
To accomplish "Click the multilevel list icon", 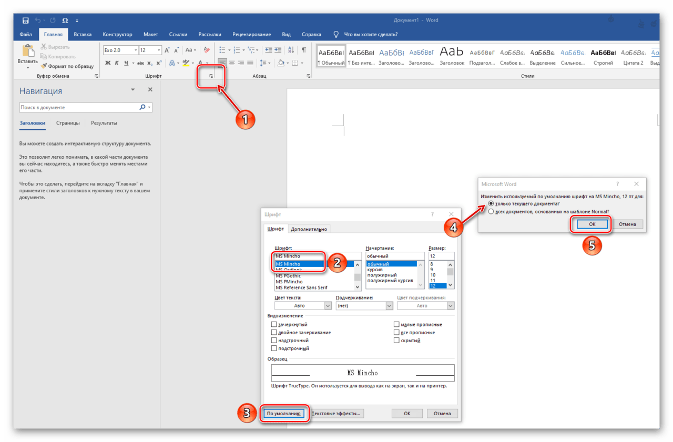I will (251, 50).
